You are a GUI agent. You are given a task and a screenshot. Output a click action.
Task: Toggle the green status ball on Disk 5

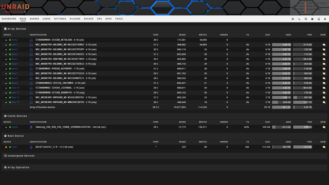10,64
